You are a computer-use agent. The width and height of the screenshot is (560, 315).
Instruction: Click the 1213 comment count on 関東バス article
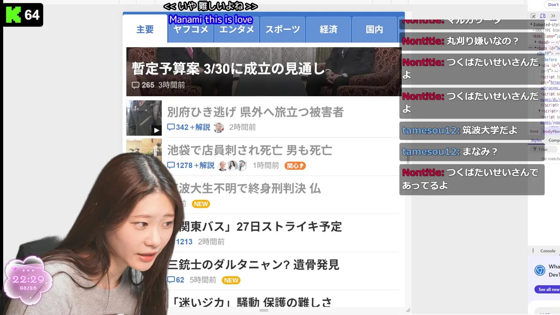coord(184,241)
